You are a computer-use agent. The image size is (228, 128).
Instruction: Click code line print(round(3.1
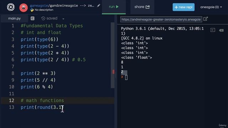pos(42,107)
